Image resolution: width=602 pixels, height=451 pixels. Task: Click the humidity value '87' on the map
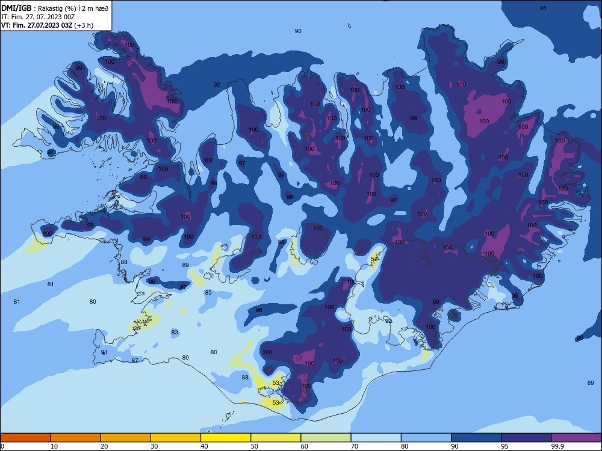(135, 360)
